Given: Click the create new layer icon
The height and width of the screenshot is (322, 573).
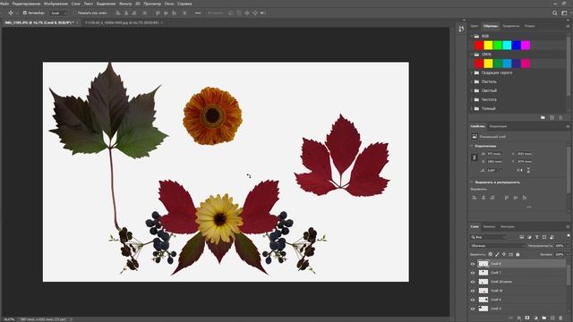Looking at the screenshot, I should 552,318.
